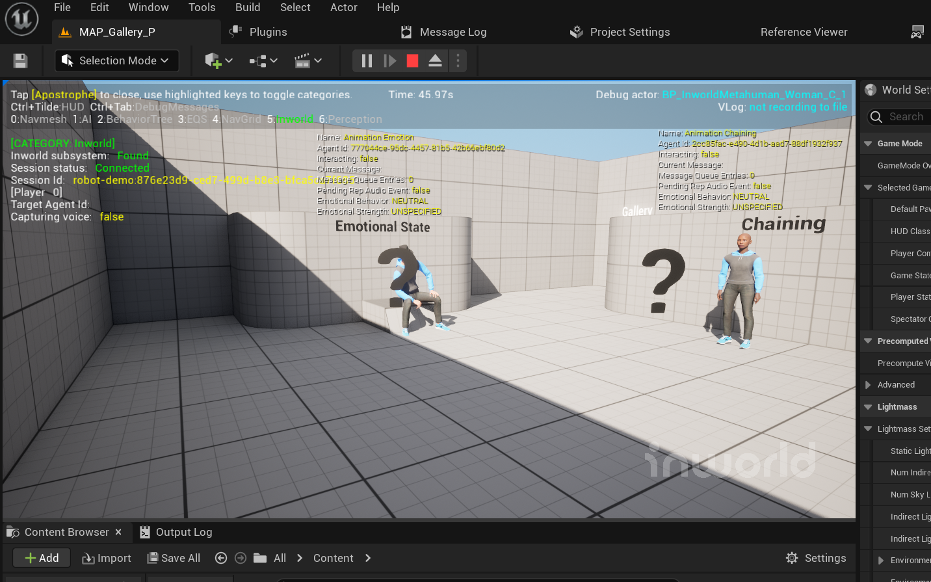Close the Content Browser tab
Screen dimensions: 931x582
pos(118,532)
